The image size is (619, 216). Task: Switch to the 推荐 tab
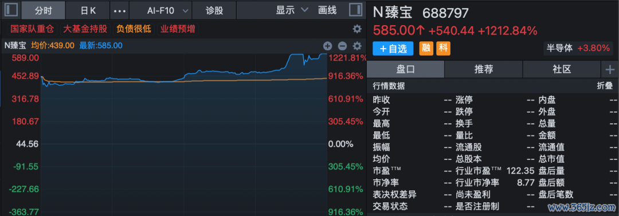(484, 70)
